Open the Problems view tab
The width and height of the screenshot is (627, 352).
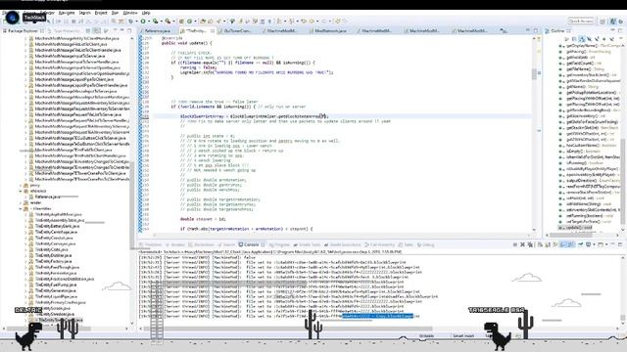150,244
